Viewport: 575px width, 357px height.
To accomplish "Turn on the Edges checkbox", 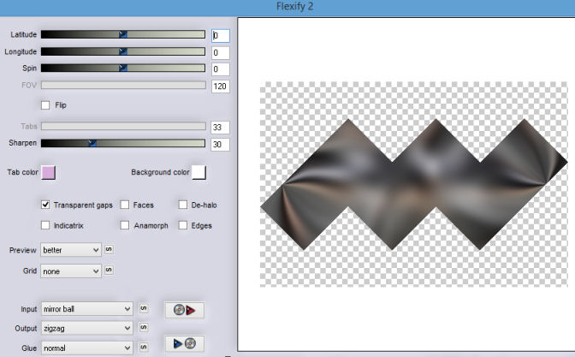I will 182,225.
